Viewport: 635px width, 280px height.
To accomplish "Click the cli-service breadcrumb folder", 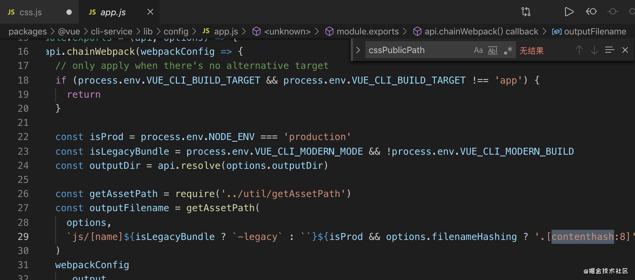I will (x=111, y=31).
